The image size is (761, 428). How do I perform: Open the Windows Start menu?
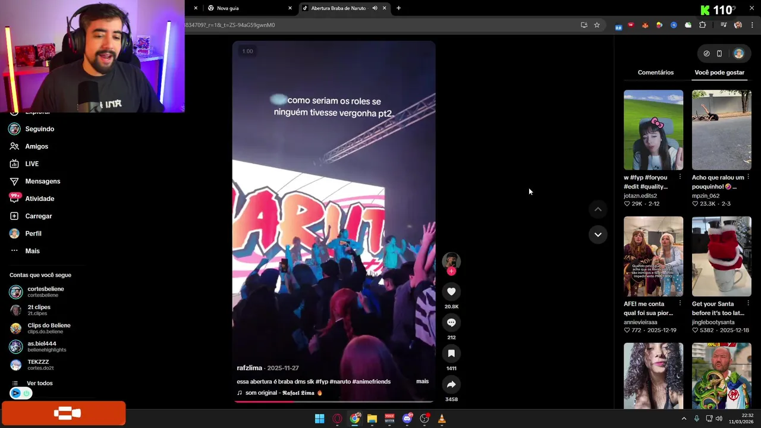tap(319, 418)
